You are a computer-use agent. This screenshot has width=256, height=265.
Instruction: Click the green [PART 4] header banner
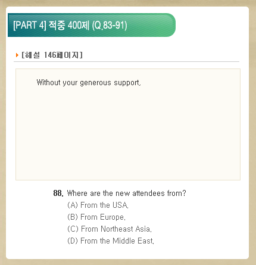[x=92, y=25]
